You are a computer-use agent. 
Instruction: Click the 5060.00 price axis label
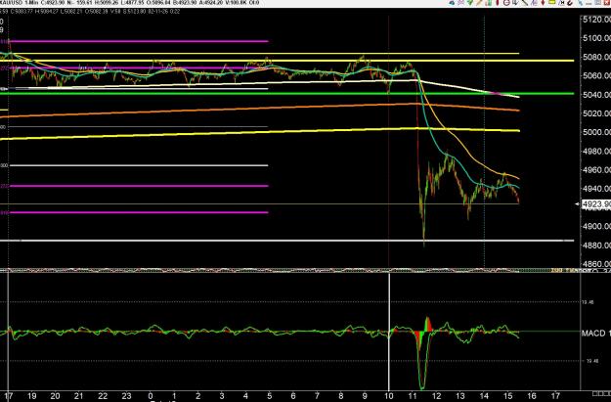[x=596, y=75]
